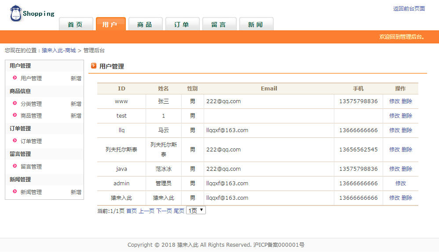Open 新闻管理 in the sidebar

(x=31, y=192)
